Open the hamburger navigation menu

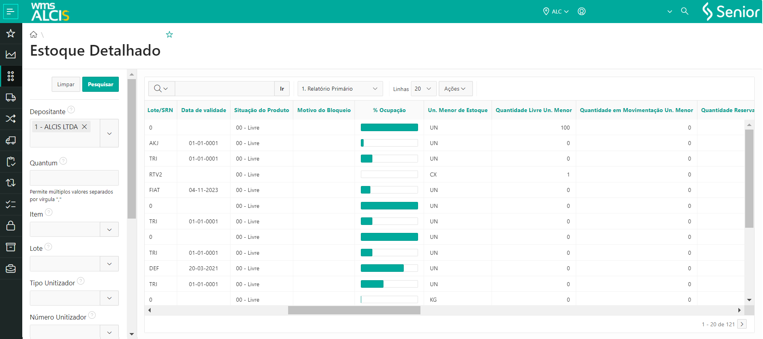click(11, 12)
